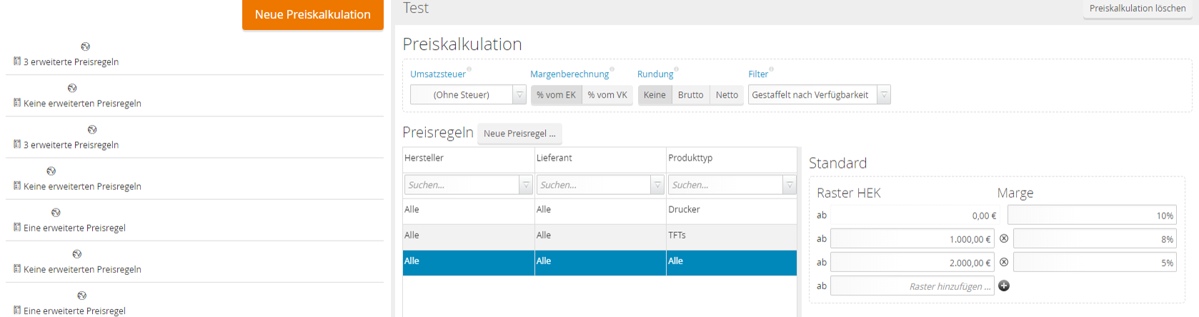Select the TFTs price rule row
The height and width of the screenshot is (317, 1199).
[599, 236]
